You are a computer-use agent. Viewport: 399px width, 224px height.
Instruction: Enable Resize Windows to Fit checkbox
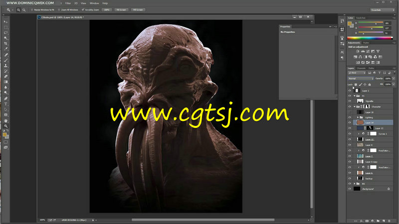[32, 10]
